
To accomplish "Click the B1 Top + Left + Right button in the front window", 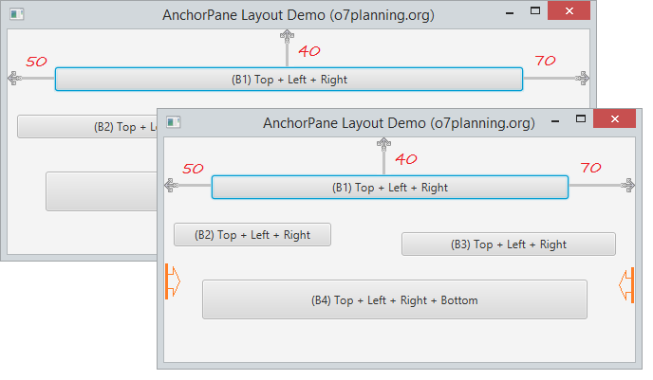I will tap(390, 188).
